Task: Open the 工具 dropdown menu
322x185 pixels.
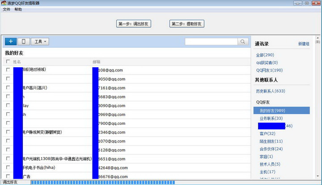Action: 40,41
